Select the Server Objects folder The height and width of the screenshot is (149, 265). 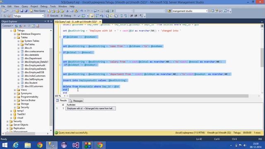point(21,125)
